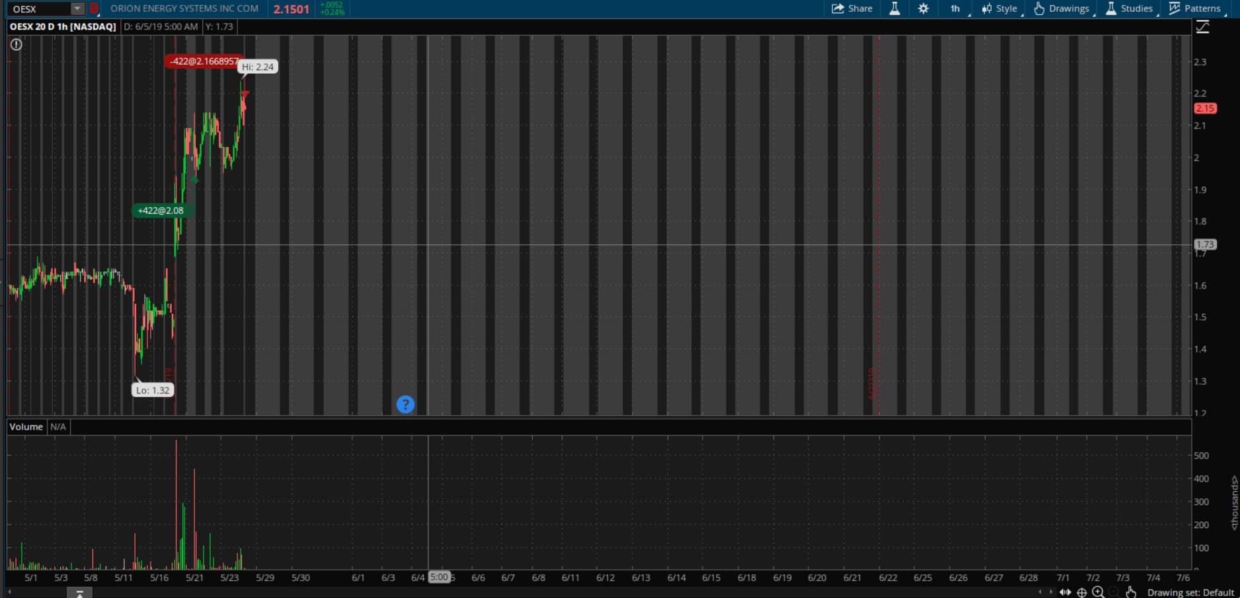This screenshot has width=1240, height=598.
Task: Click the 7/1 date on time axis
Action: 1063,578
